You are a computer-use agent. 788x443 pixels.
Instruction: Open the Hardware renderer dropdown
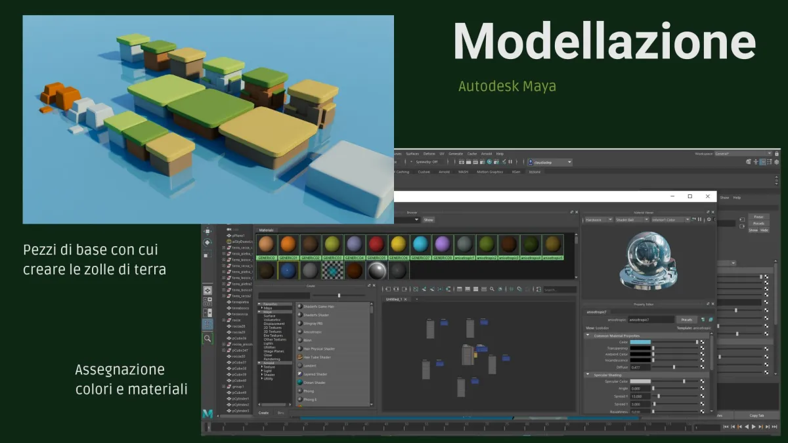pyautogui.click(x=598, y=220)
